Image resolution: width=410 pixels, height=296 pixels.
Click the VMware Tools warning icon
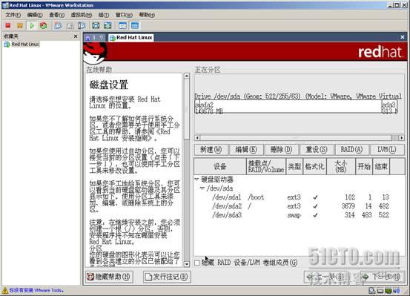click(x=4, y=290)
